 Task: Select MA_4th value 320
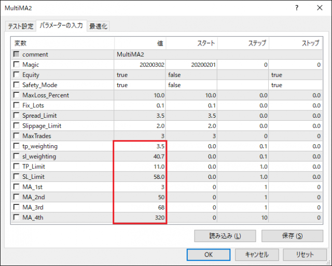tap(140, 217)
